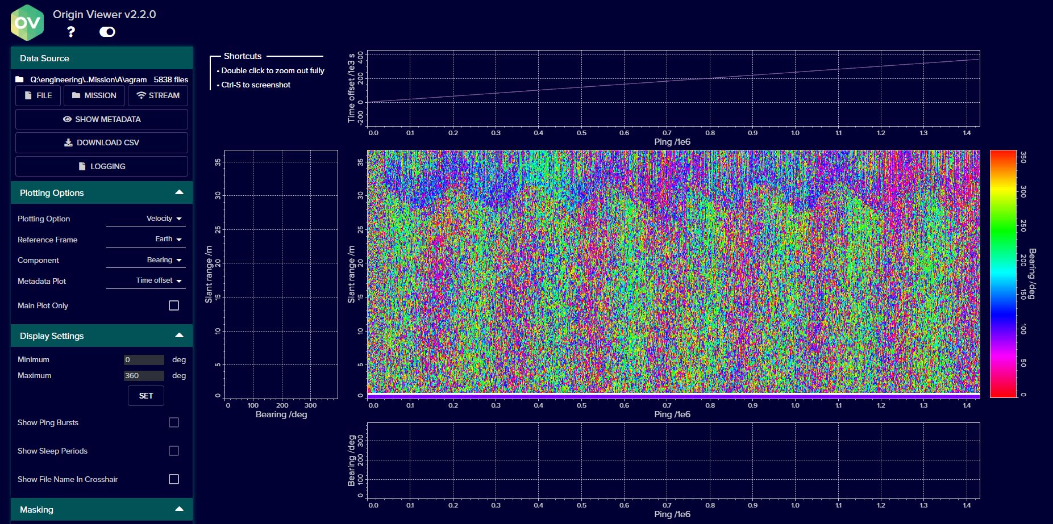Collapse the Display Settings section

pos(180,335)
